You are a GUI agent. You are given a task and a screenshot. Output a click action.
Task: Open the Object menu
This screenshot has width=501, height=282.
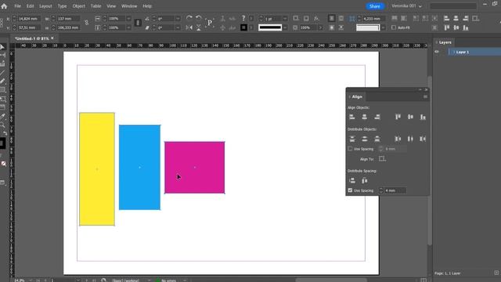tap(78, 6)
